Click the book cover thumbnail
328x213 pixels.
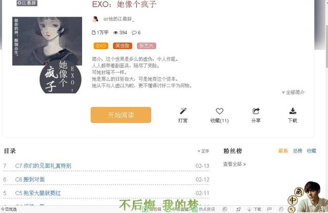(47, 55)
